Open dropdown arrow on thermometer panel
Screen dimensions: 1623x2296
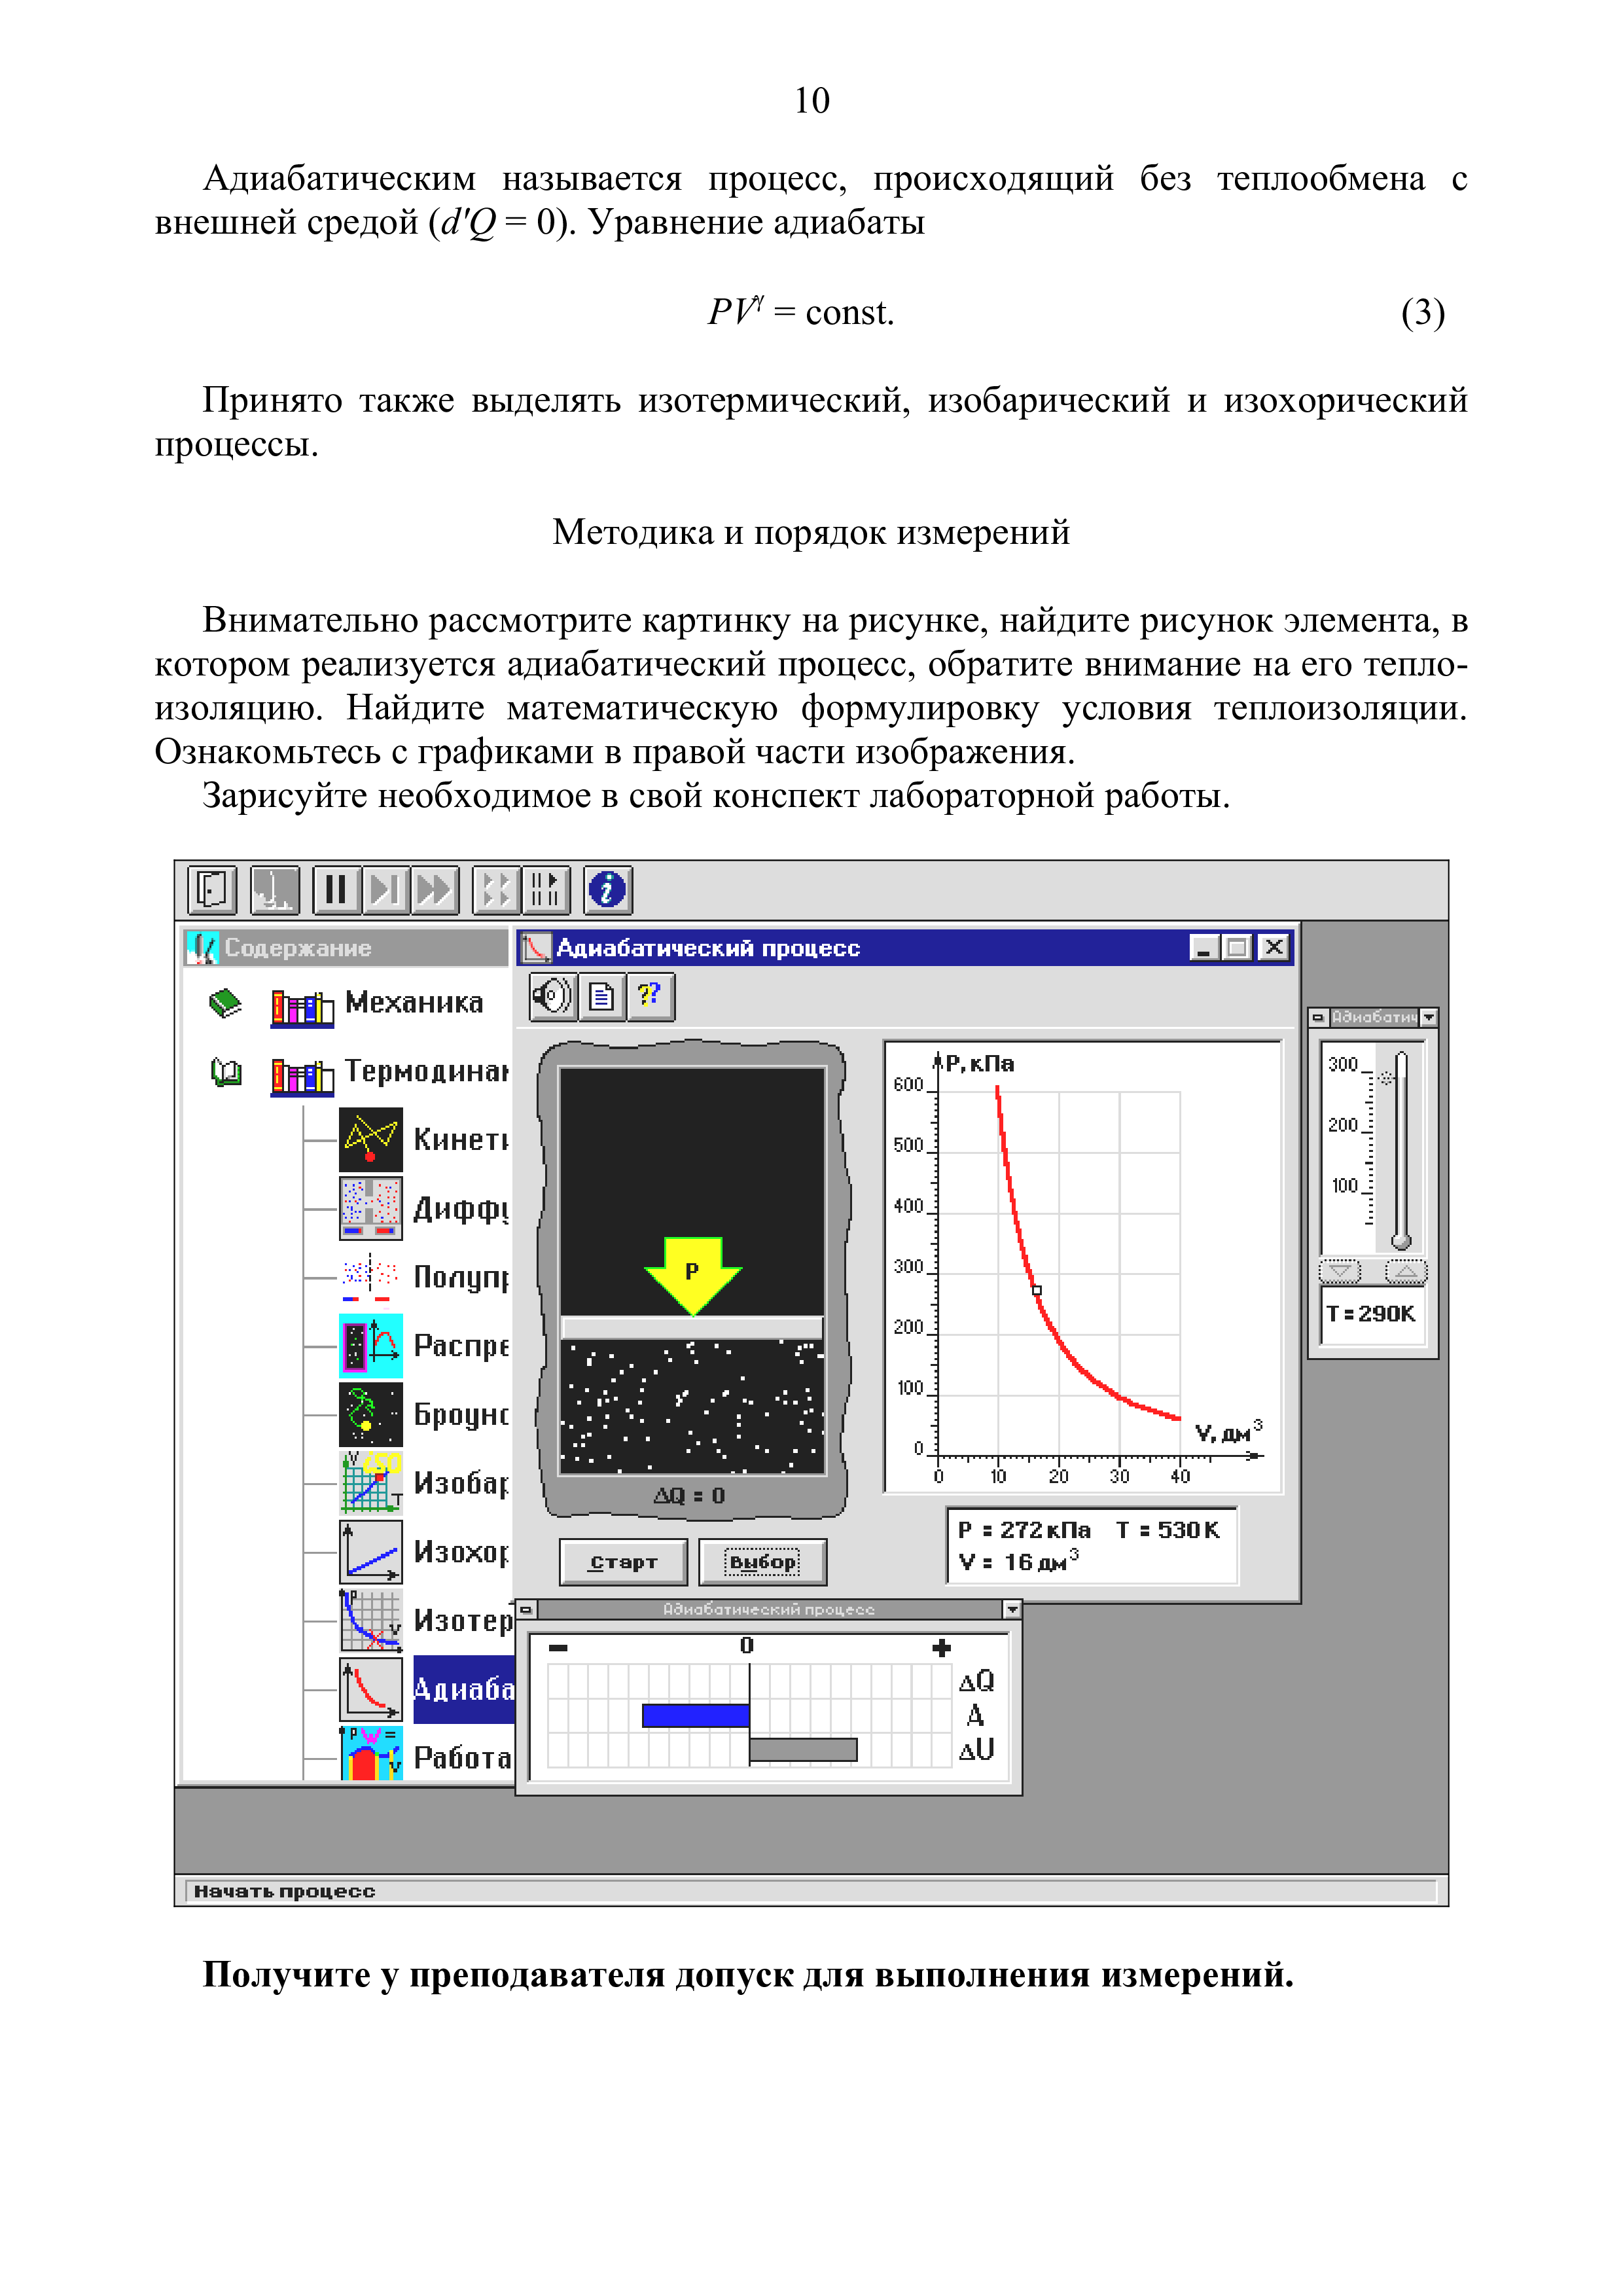pos(1429,1017)
